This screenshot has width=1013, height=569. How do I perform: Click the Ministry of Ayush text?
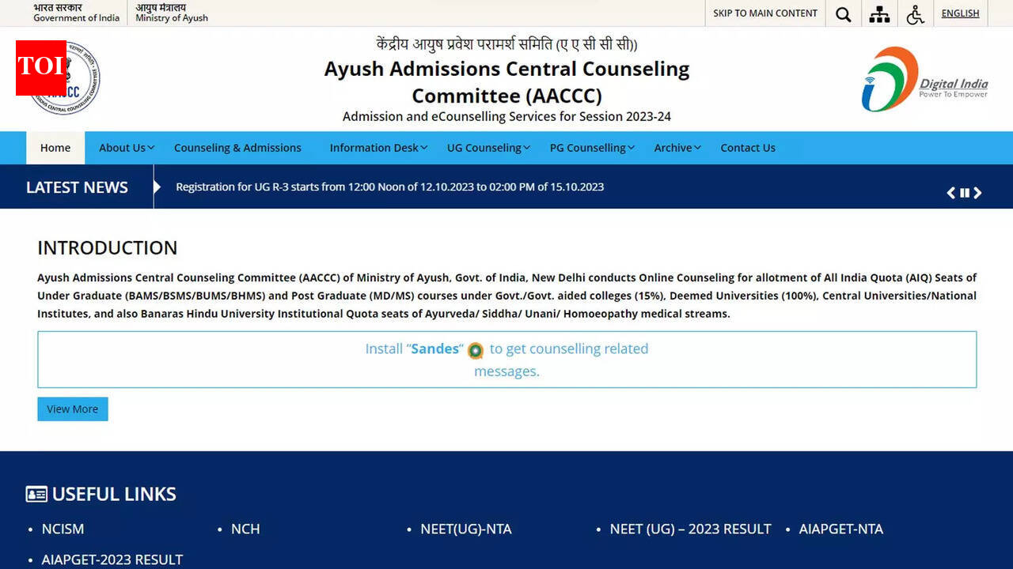[172, 18]
